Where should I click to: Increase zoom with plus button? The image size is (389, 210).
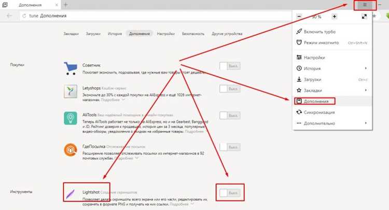tap(335, 17)
